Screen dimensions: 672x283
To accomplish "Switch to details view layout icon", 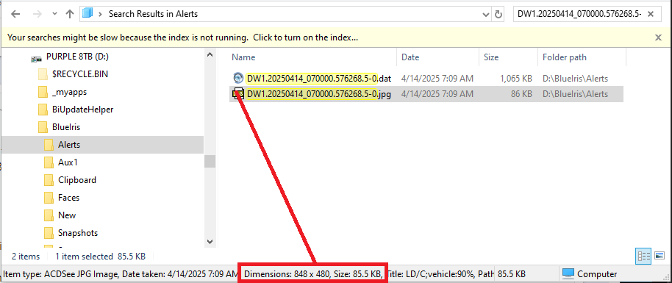I will [644, 257].
